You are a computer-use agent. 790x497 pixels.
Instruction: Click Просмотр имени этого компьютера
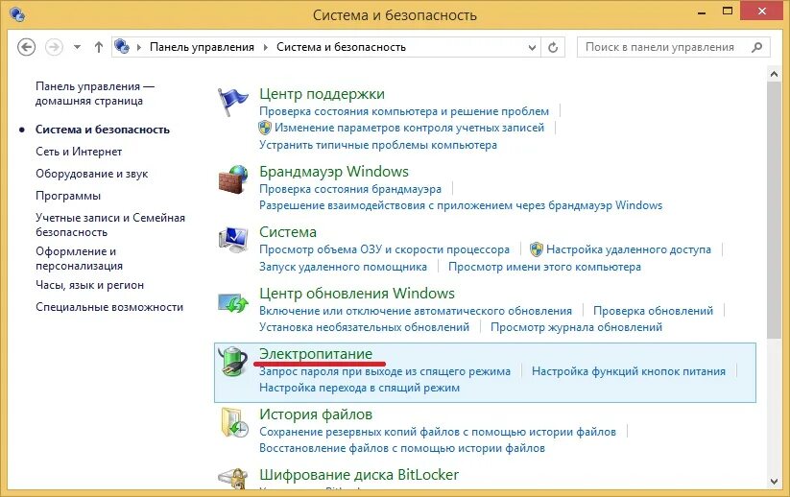coord(544,267)
